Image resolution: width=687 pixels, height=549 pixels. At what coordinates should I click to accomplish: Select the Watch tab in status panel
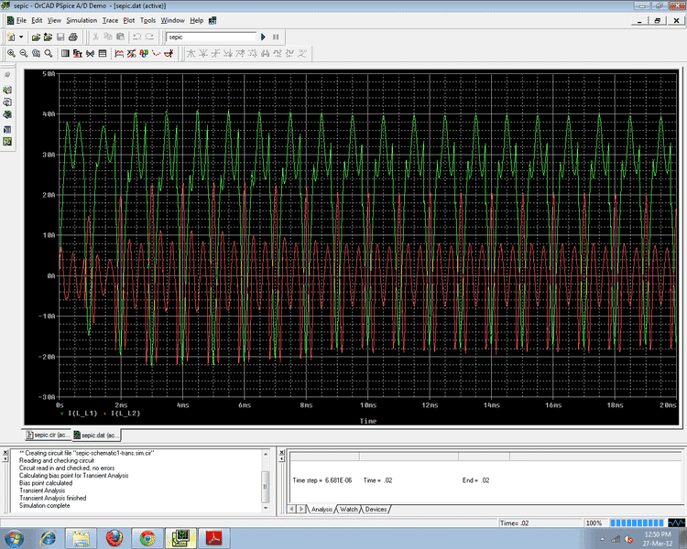click(349, 509)
